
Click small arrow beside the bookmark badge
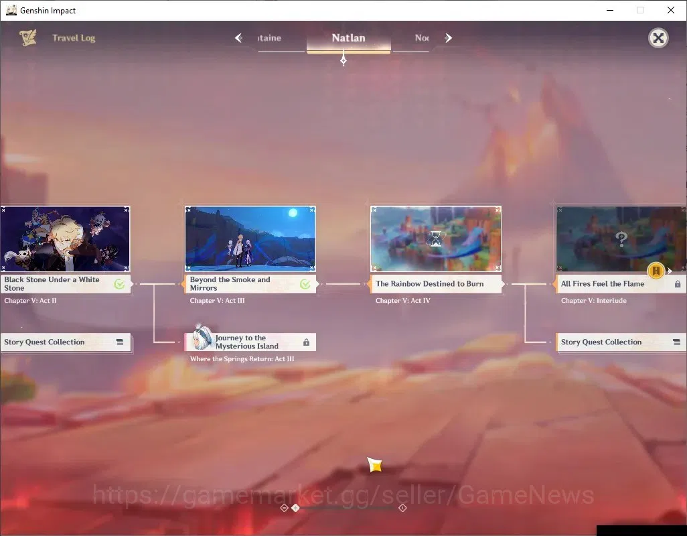click(x=670, y=271)
